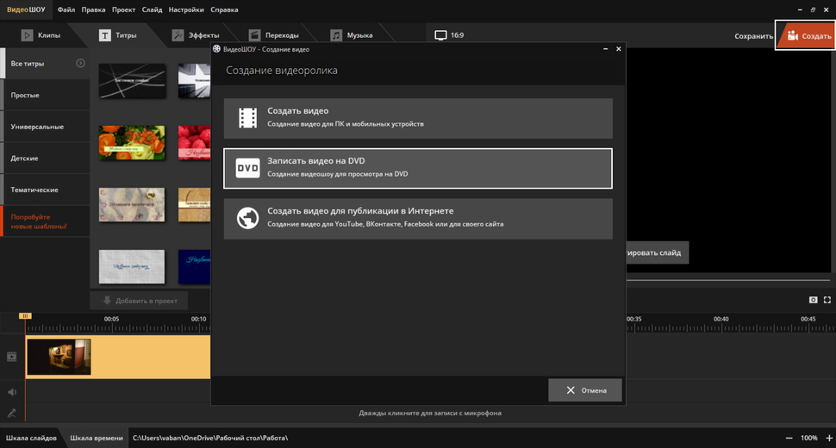
Task: Click the Добавить в проект button
Action: tap(139, 301)
